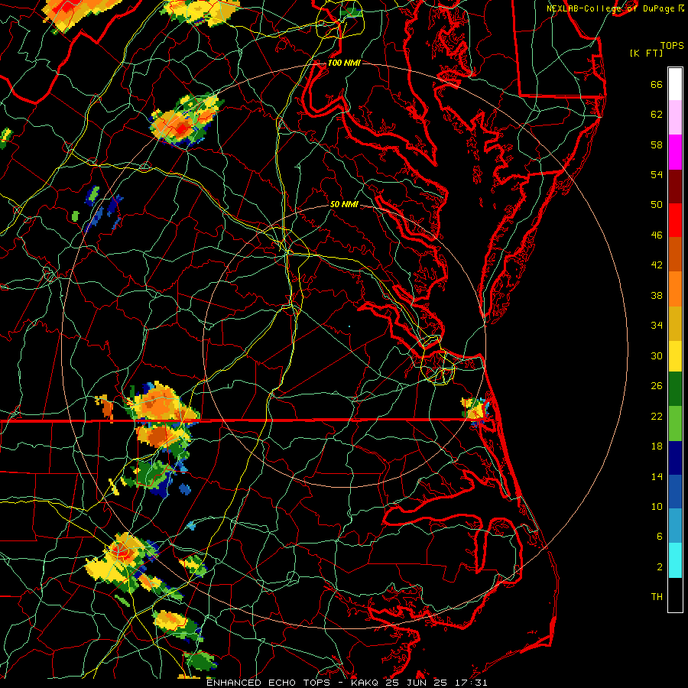Click the "2" legend value
Screen dimensions: 688x688
point(660,567)
